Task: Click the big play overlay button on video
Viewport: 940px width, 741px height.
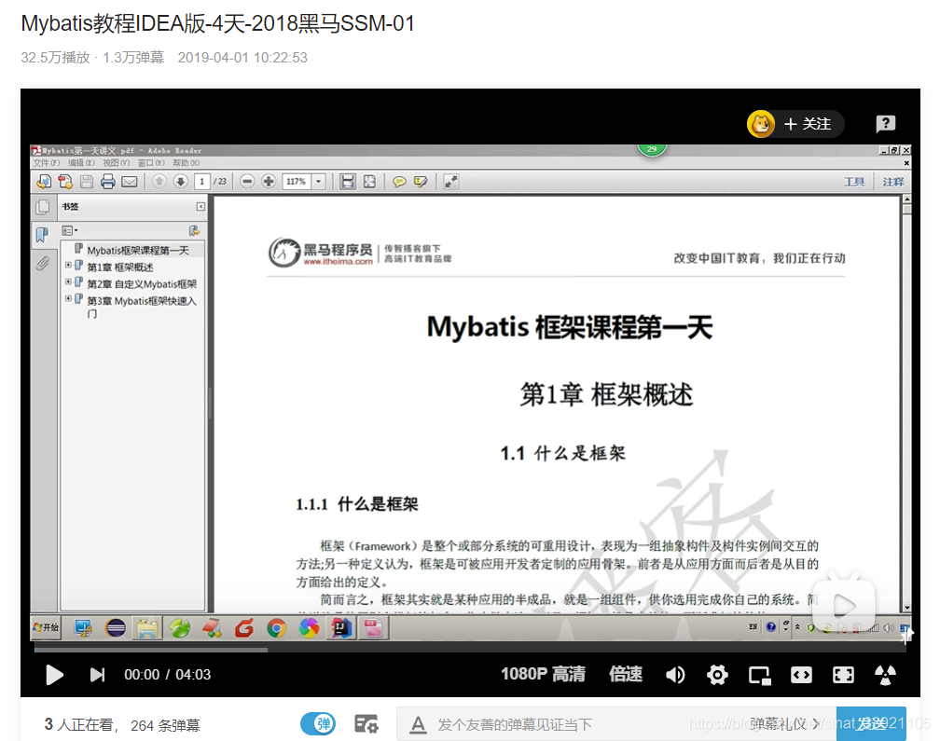Action: 844,606
